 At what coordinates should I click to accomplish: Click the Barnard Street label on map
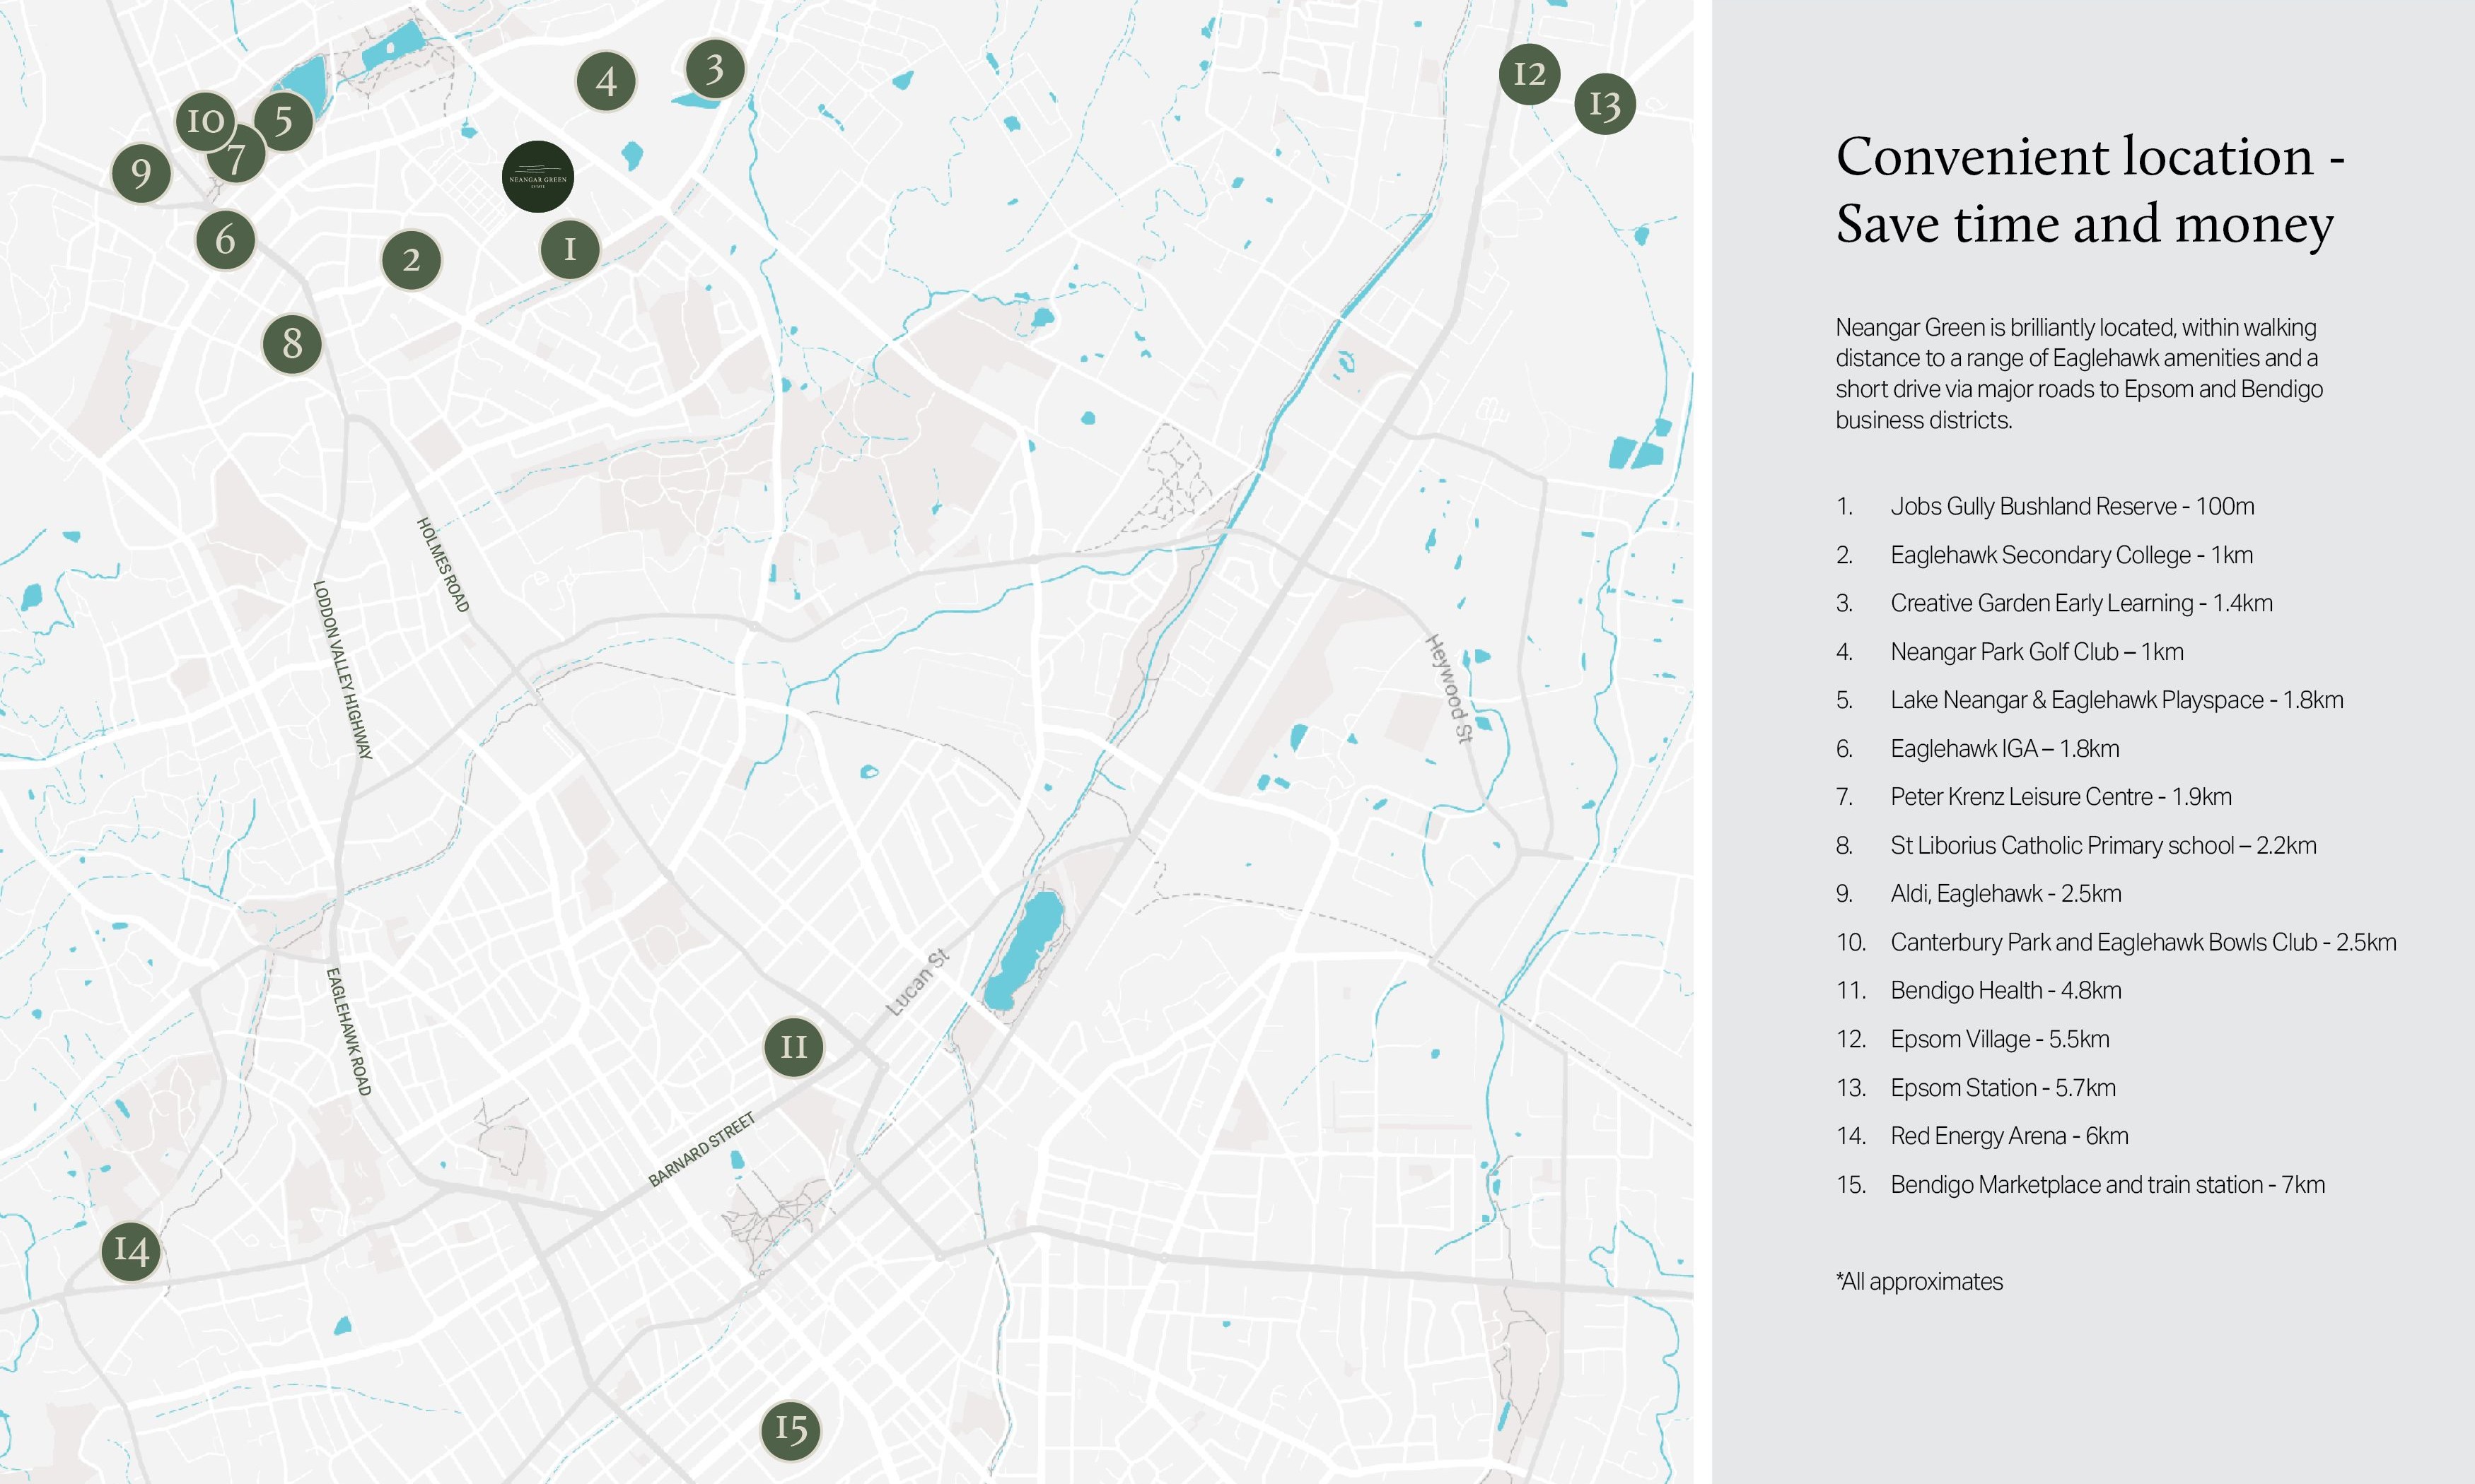coord(701,1150)
